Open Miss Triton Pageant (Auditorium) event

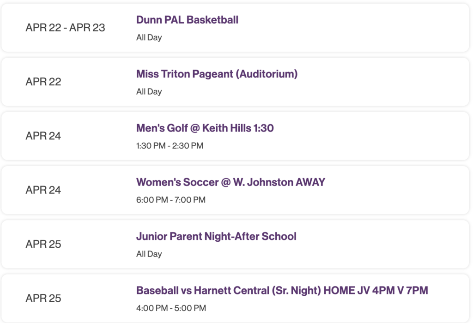(217, 74)
